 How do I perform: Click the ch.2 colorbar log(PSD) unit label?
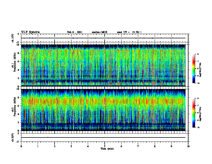pyautogui.click(x=200, y=114)
